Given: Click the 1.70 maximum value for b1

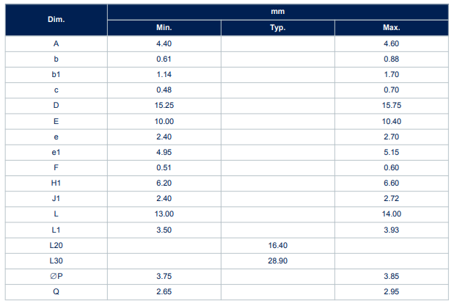Looking at the screenshot, I should point(391,74).
